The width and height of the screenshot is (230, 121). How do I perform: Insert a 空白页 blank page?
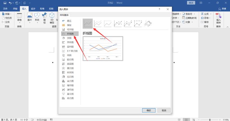point(7,18)
